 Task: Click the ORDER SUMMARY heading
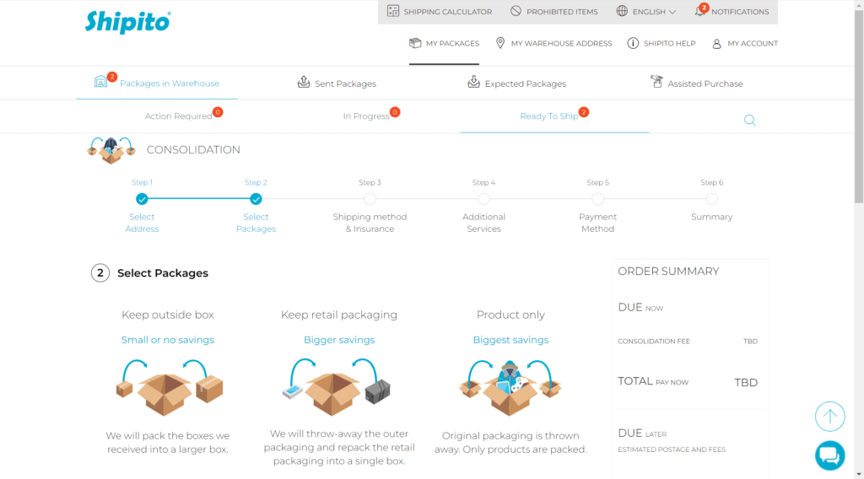pos(668,271)
